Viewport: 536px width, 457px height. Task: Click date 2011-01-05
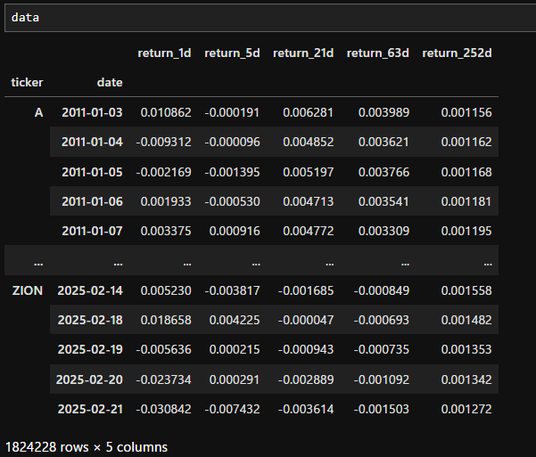92,172
